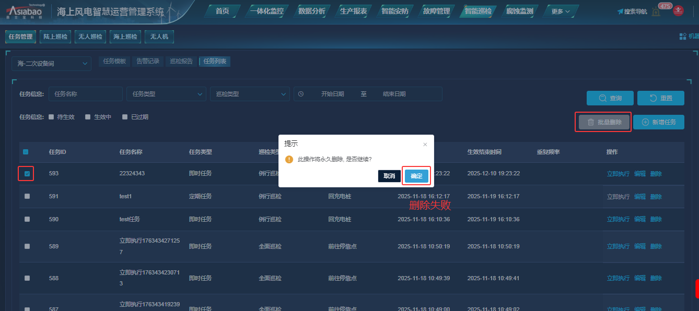Expand the 海-二次设备间 location dropdown
This screenshot has width=699, height=311.
click(x=51, y=64)
